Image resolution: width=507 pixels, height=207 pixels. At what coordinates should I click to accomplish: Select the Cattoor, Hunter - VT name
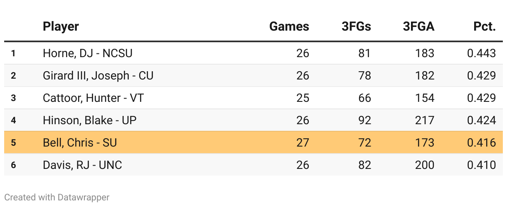click(x=94, y=98)
